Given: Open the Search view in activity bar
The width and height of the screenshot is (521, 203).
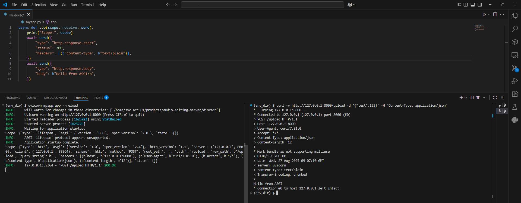Looking at the screenshot, I should (x=514, y=29).
